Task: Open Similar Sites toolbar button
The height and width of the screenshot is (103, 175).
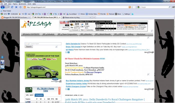Action: 91,14
